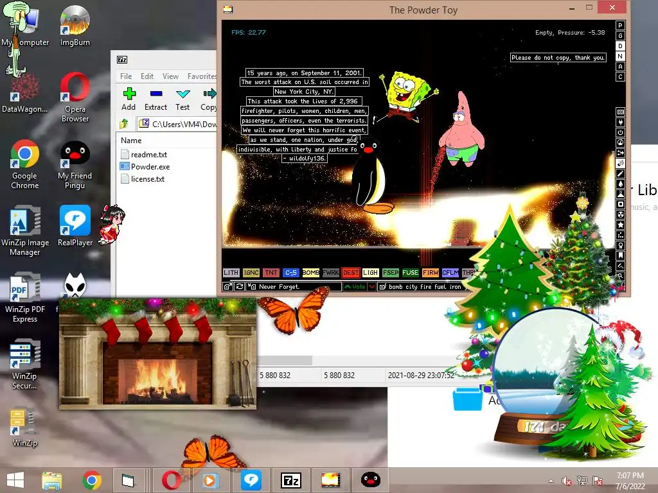This screenshot has height=493, width=658.
Task: Select FUSE element swatch
Action: [x=411, y=272]
